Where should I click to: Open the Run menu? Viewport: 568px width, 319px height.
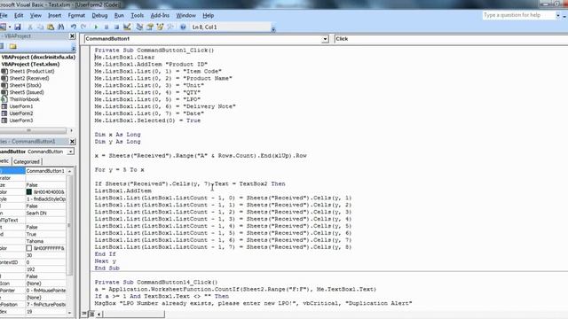(x=119, y=16)
